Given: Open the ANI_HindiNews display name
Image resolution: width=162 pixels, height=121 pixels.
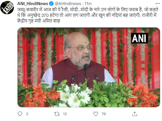Looking at the screenshot, I should pyautogui.click(x=33, y=4).
